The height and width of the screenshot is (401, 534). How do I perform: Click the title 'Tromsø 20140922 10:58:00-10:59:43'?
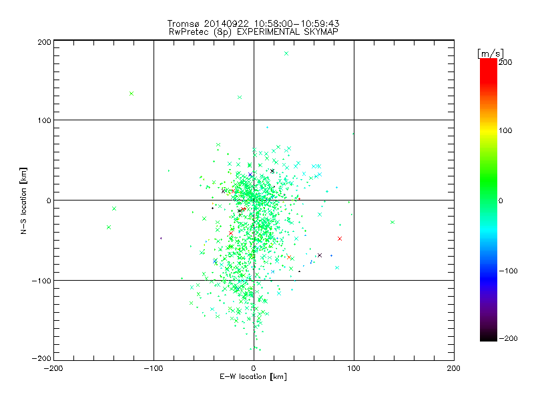253,23
